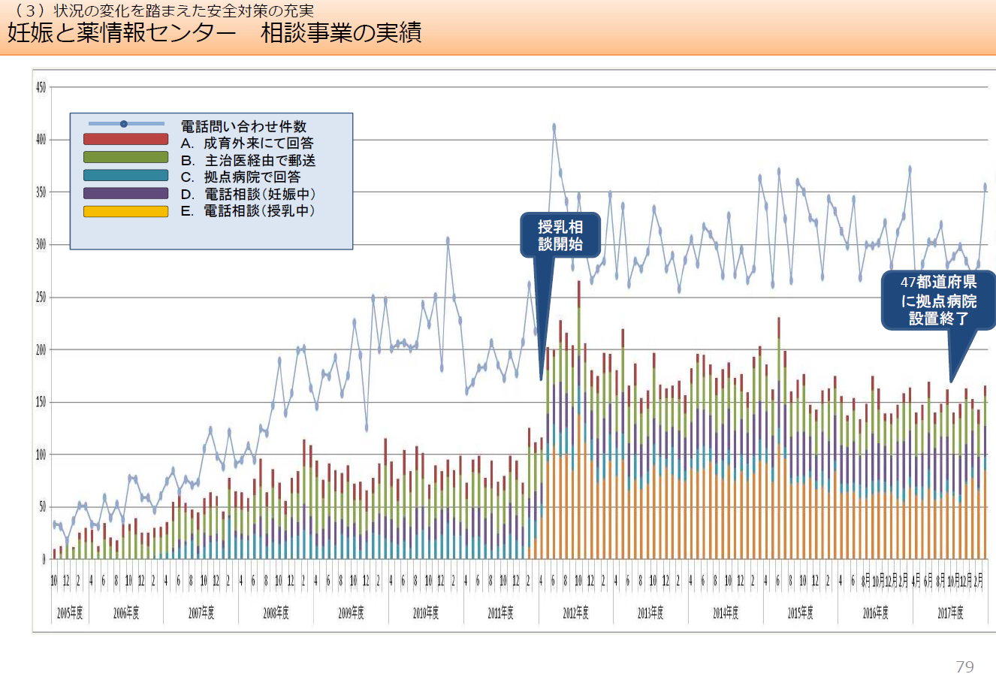Click the subtitle (3) 状況の変化を踏まえた安全対策の充実
Screen dimensions: 996x689
(161, 11)
